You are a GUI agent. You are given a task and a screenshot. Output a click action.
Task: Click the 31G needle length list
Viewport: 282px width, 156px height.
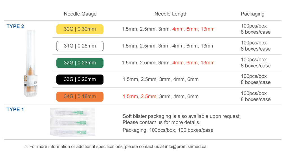(168, 46)
